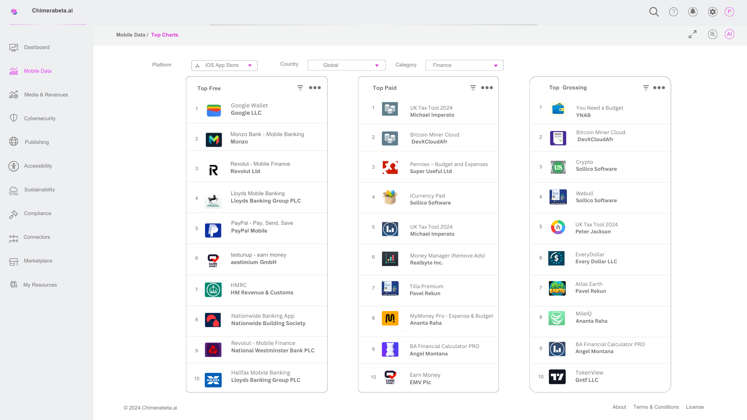Open filter icon in Top Free panel
Viewport: 747px width, 420px height.
point(300,88)
